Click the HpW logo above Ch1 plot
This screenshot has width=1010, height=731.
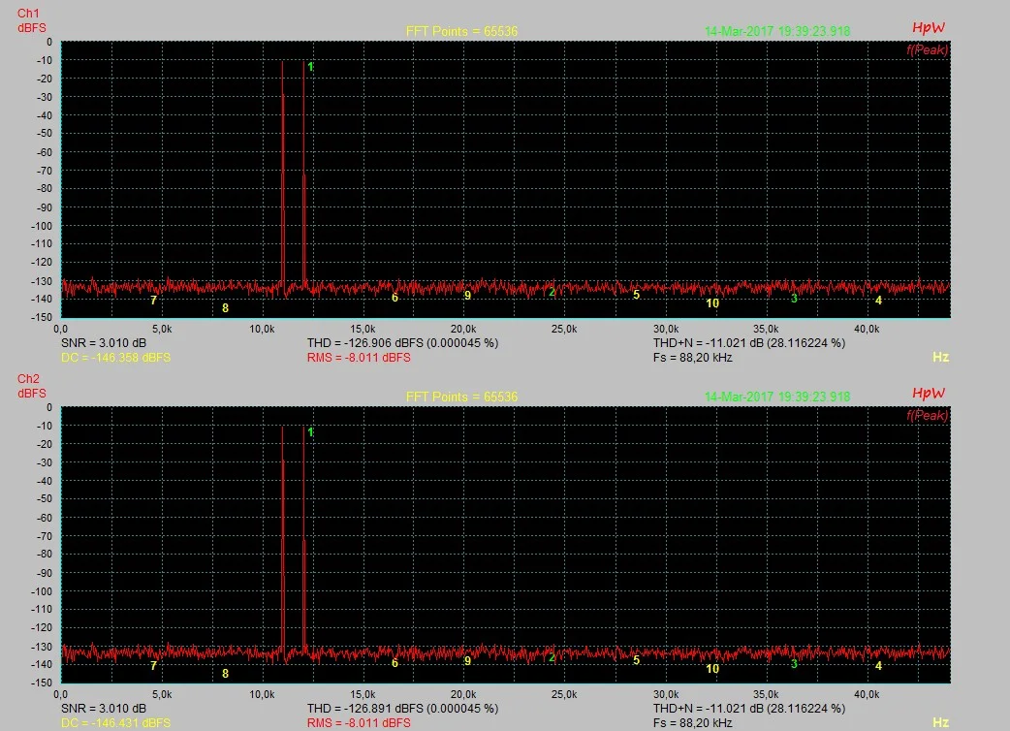[x=929, y=27]
